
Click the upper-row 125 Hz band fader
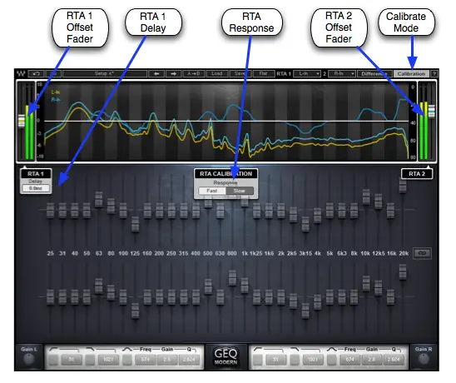(135, 224)
